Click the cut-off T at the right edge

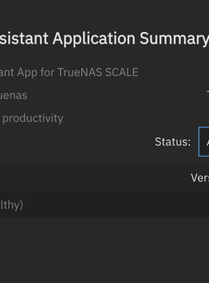coord(208,94)
